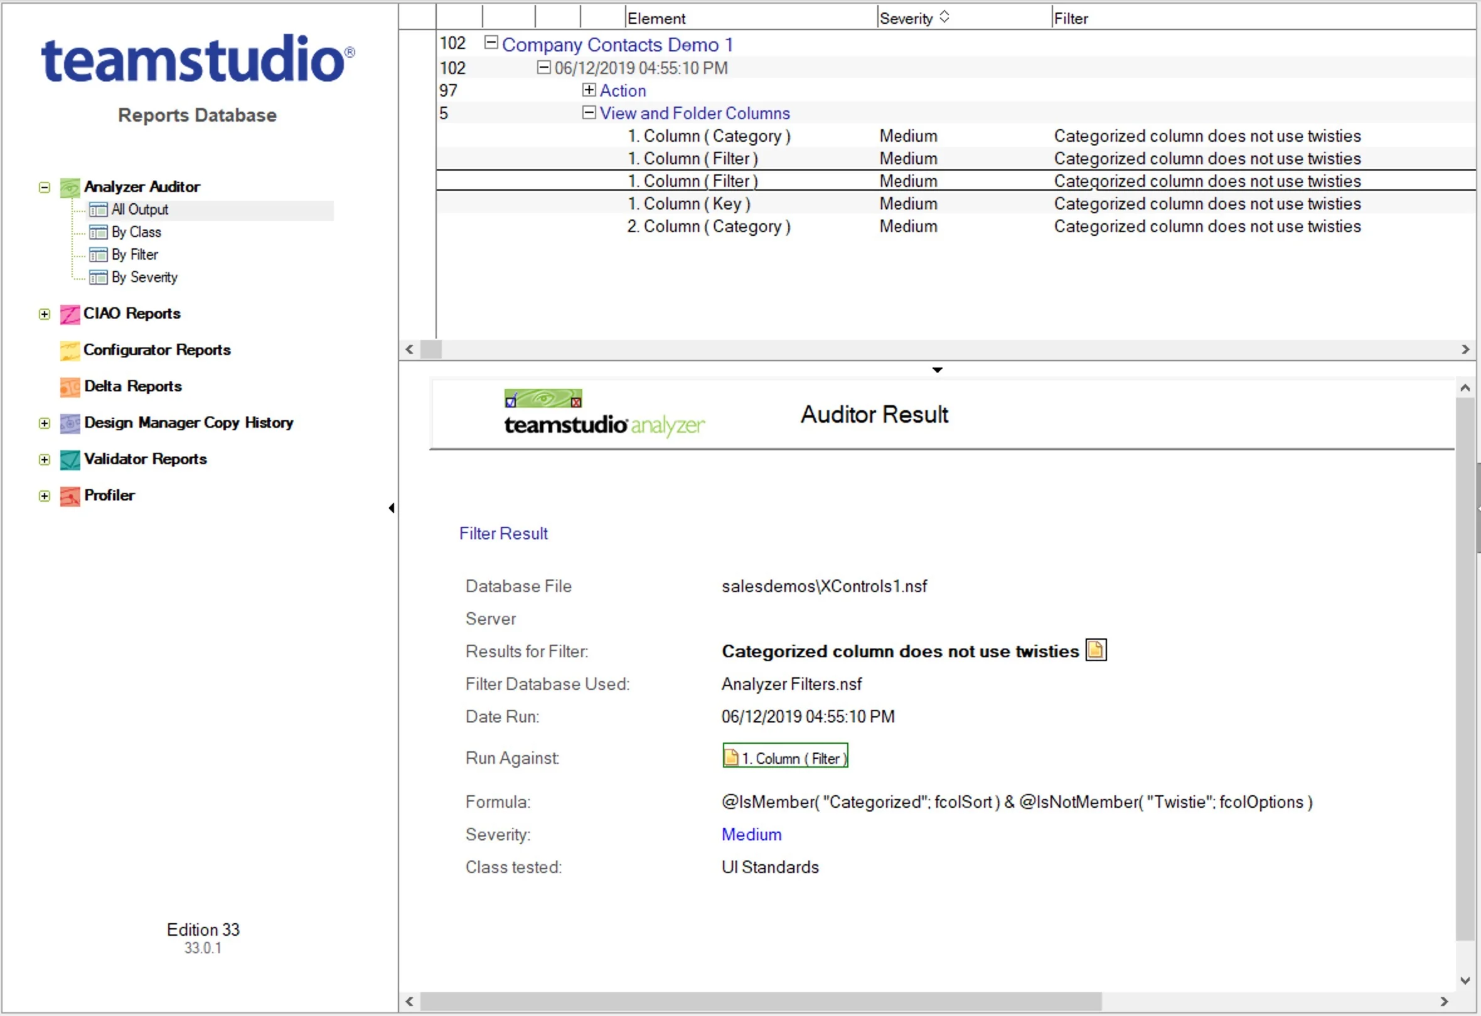The height and width of the screenshot is (1016, 1481).
Task: Click the Teamstudio Analyzer logo banner
Action: tap(604, 414)
